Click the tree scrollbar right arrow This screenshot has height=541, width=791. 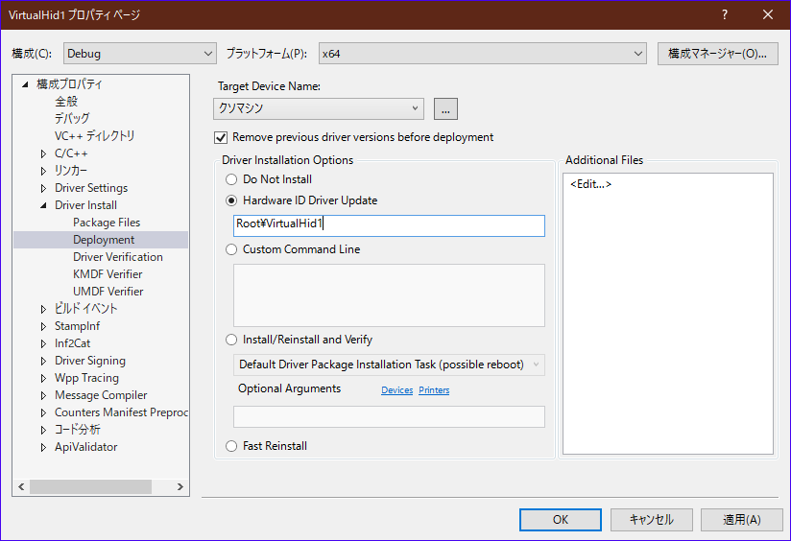coord(180,486)
